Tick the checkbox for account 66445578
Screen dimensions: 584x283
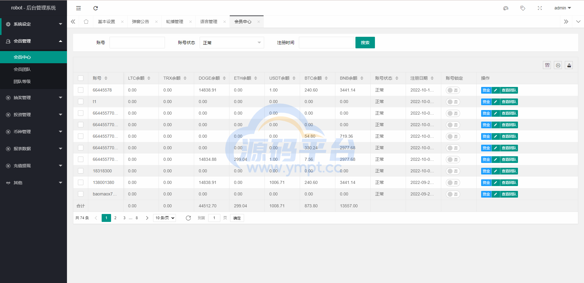81,90
